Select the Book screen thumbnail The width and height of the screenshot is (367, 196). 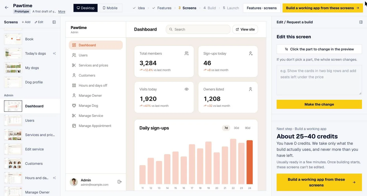click(x=13, y=39)
